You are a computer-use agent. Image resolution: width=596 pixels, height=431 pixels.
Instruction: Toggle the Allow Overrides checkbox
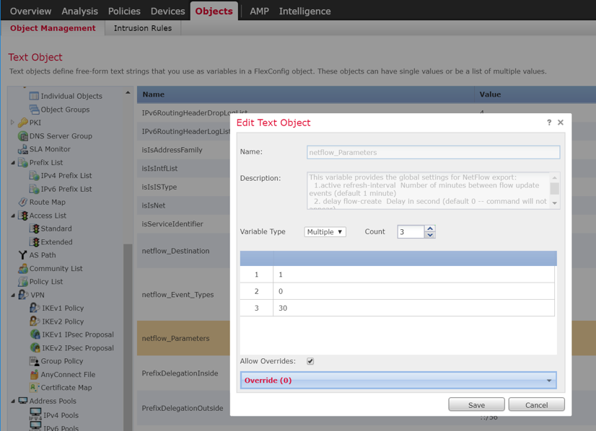click(x=312, y=362)
